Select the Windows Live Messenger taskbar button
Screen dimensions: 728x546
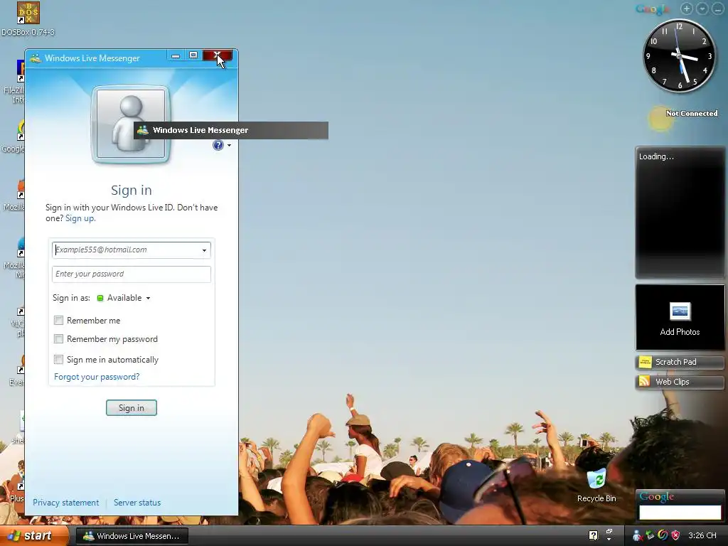(132, 536)
